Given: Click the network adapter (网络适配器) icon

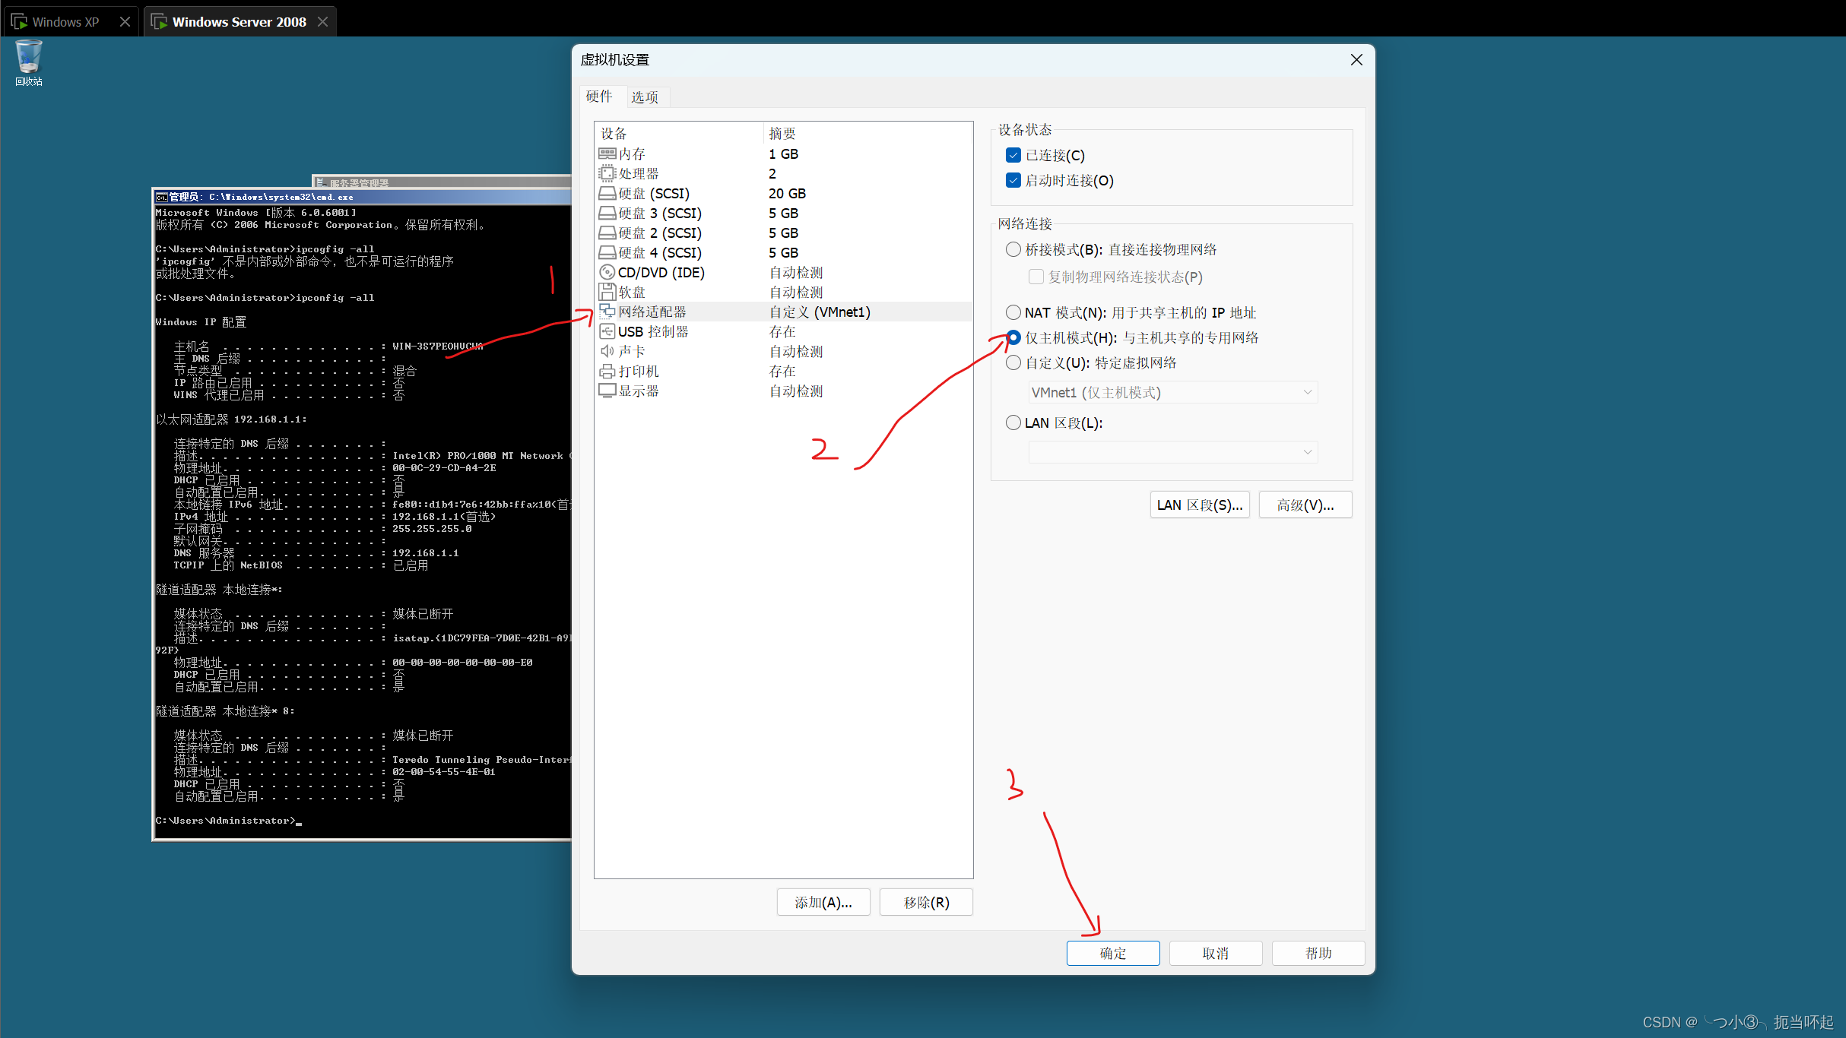Looking at the screenshot, I should pyautogui.click(x=607, y=312).
